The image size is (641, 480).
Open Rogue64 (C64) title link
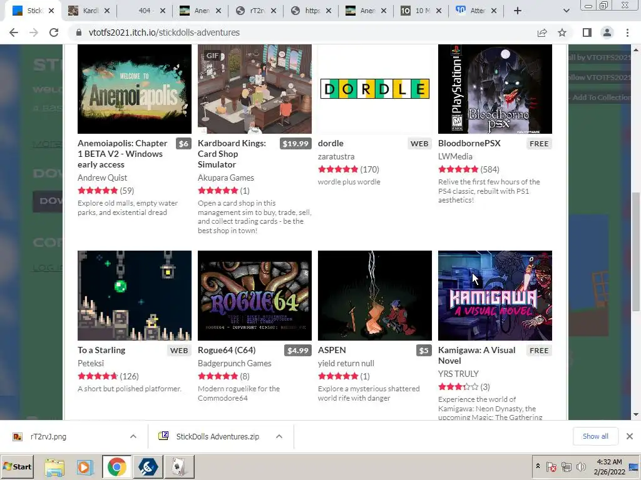227,350
